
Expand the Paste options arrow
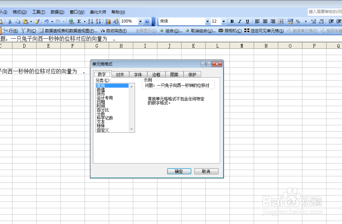(x=31, y=22)
